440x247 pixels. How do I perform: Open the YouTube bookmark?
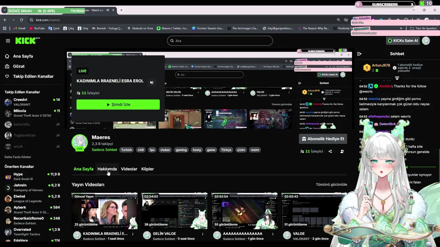37,28
